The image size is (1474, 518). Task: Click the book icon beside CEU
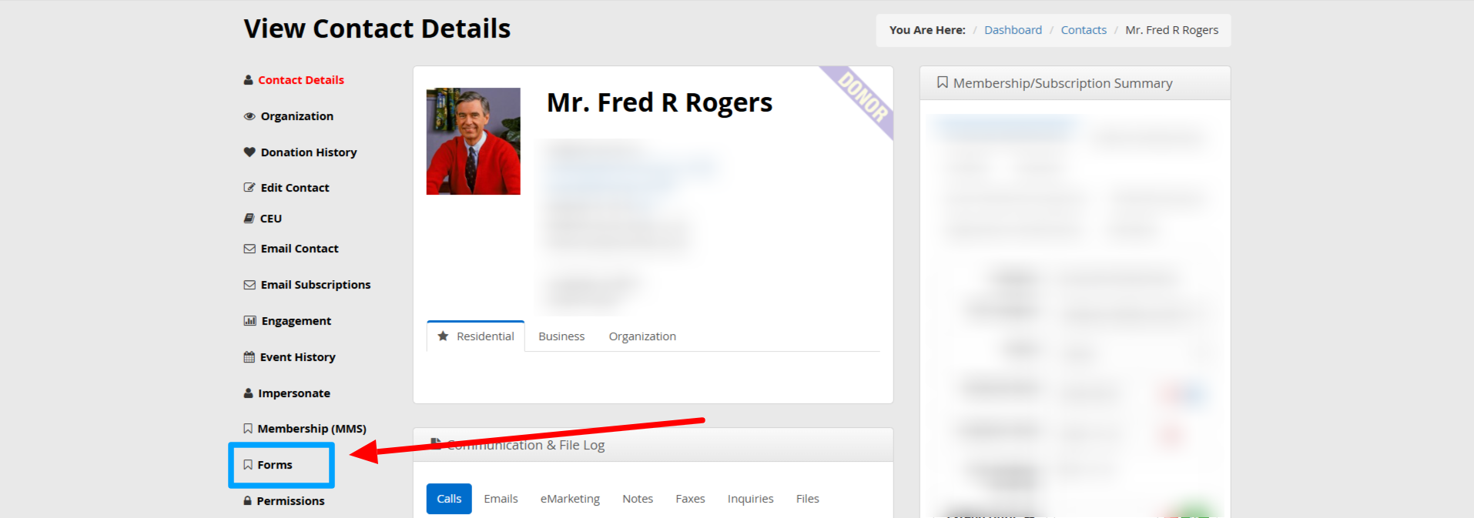[250, 219]
